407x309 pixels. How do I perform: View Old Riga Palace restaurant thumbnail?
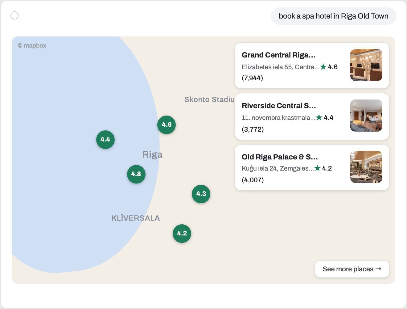(366, 167)
